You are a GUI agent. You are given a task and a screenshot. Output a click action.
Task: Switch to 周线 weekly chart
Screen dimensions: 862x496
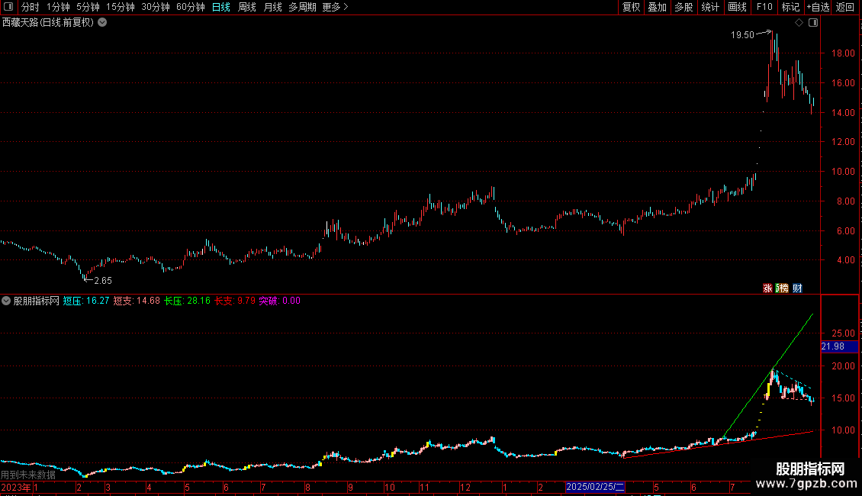[x=247, y=7]
